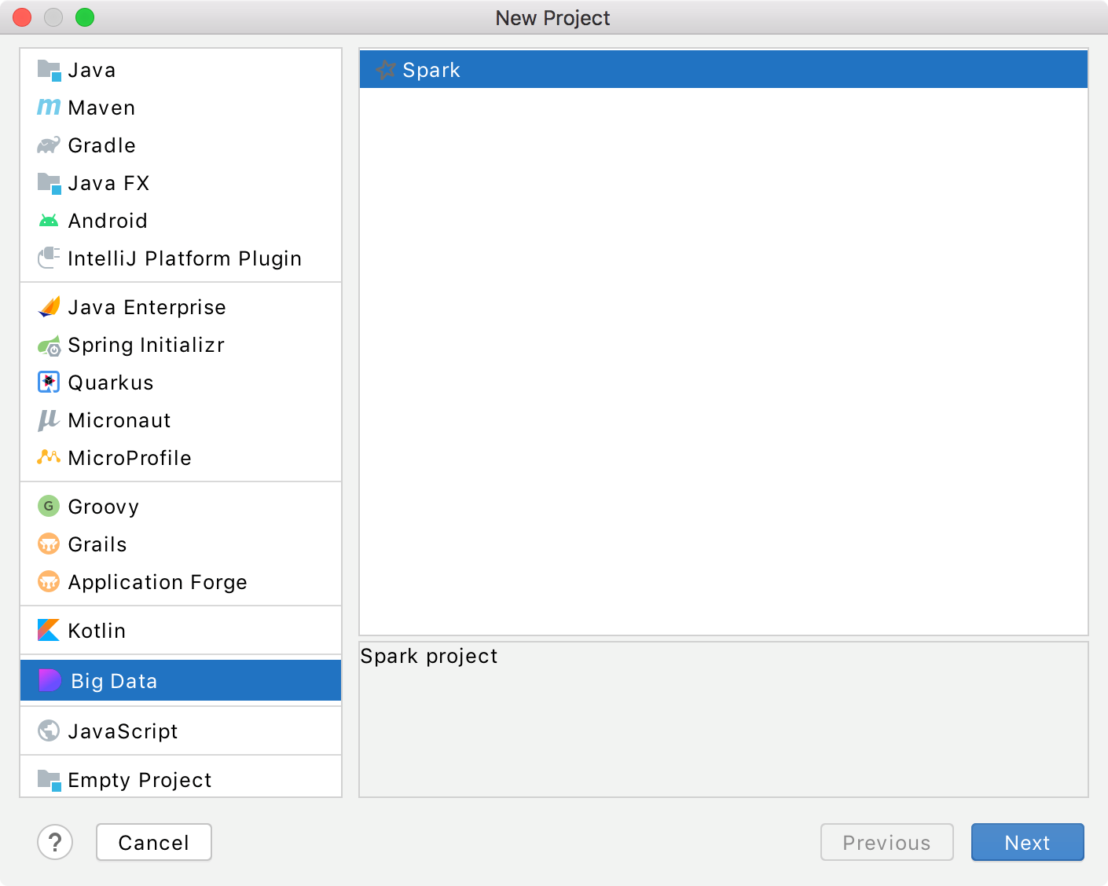The width and height of the screenshot is (1108, 886).
Task: Select Spring Initializr generator
Action: [x=181, y=345]
